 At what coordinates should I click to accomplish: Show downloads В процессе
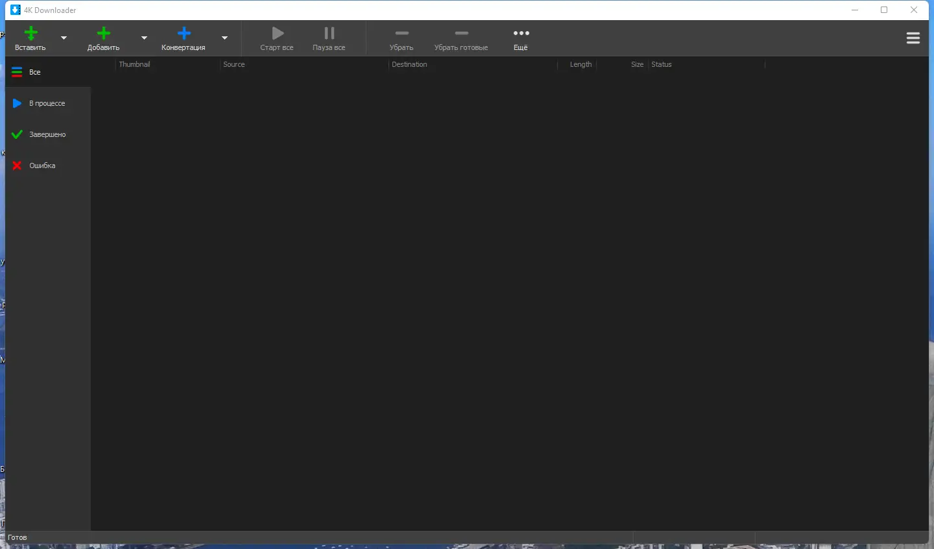pyautogui.click(x=48, y=103)
